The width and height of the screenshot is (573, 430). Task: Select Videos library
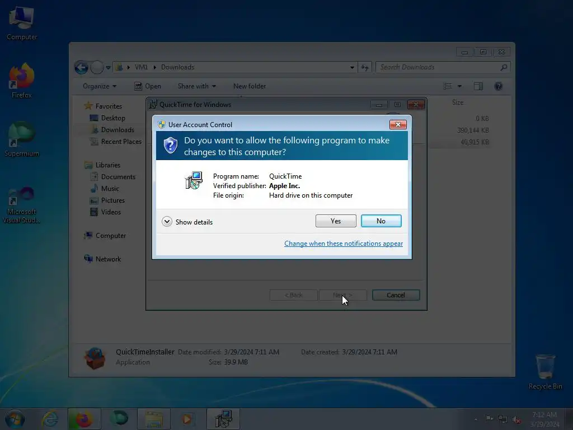click(x=105, y=212)
